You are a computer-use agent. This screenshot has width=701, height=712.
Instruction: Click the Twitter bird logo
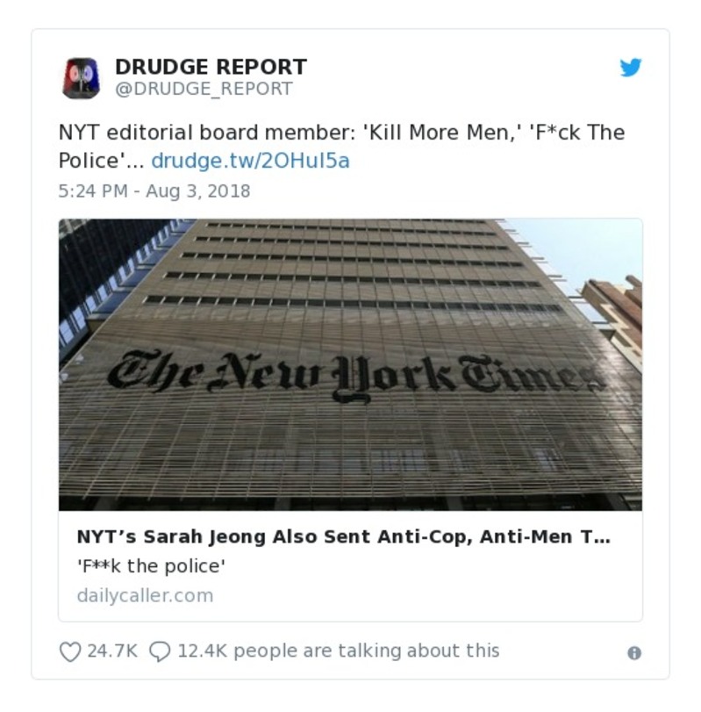631,68
